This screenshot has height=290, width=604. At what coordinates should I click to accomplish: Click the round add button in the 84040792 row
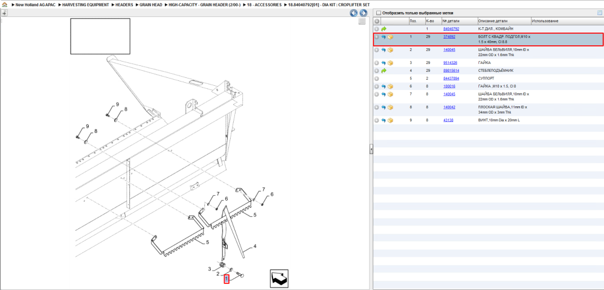click(377, 29)
